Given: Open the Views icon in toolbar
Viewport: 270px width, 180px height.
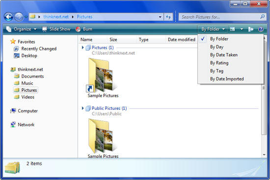Looking at the screenshot, I should point(233,29).
